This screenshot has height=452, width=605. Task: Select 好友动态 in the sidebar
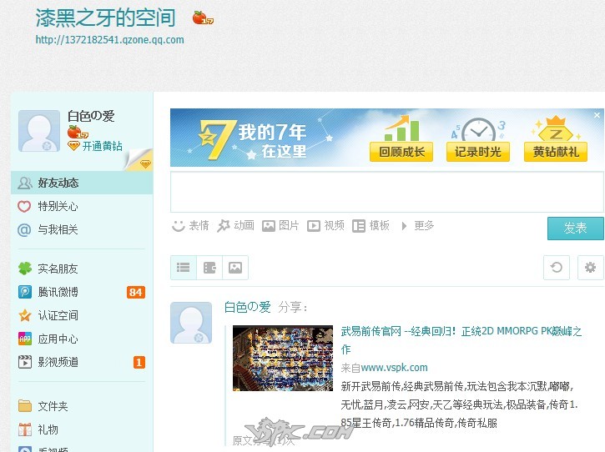tap(82, 183)
